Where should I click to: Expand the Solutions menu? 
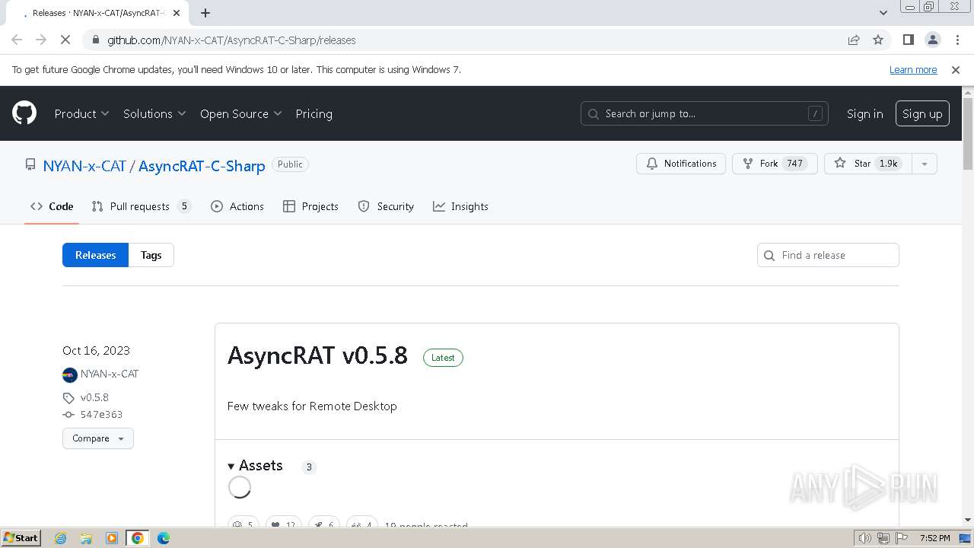tap(154, 113)
